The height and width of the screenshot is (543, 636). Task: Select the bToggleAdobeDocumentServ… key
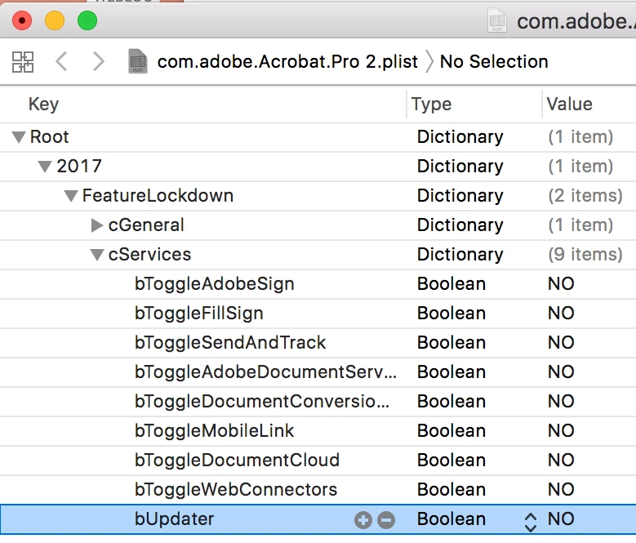point(265,372)
